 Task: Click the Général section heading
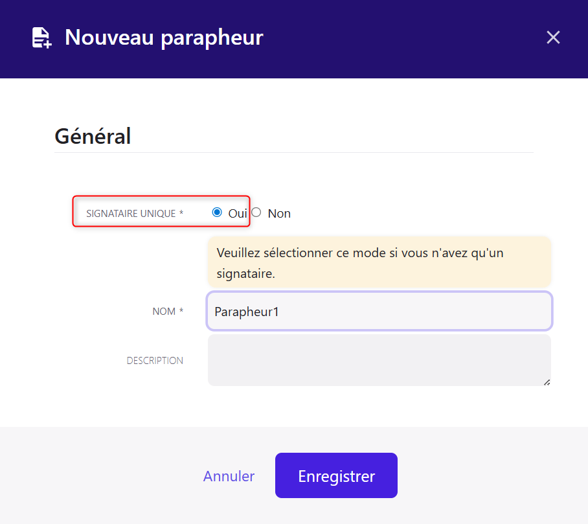93,136
